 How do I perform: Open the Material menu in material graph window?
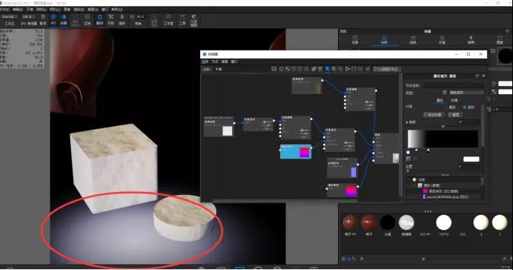[205, 62]
